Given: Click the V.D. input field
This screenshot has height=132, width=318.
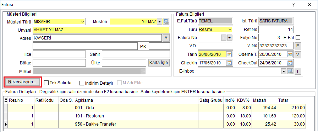Looking at the screenshot, I should (215, 46).
